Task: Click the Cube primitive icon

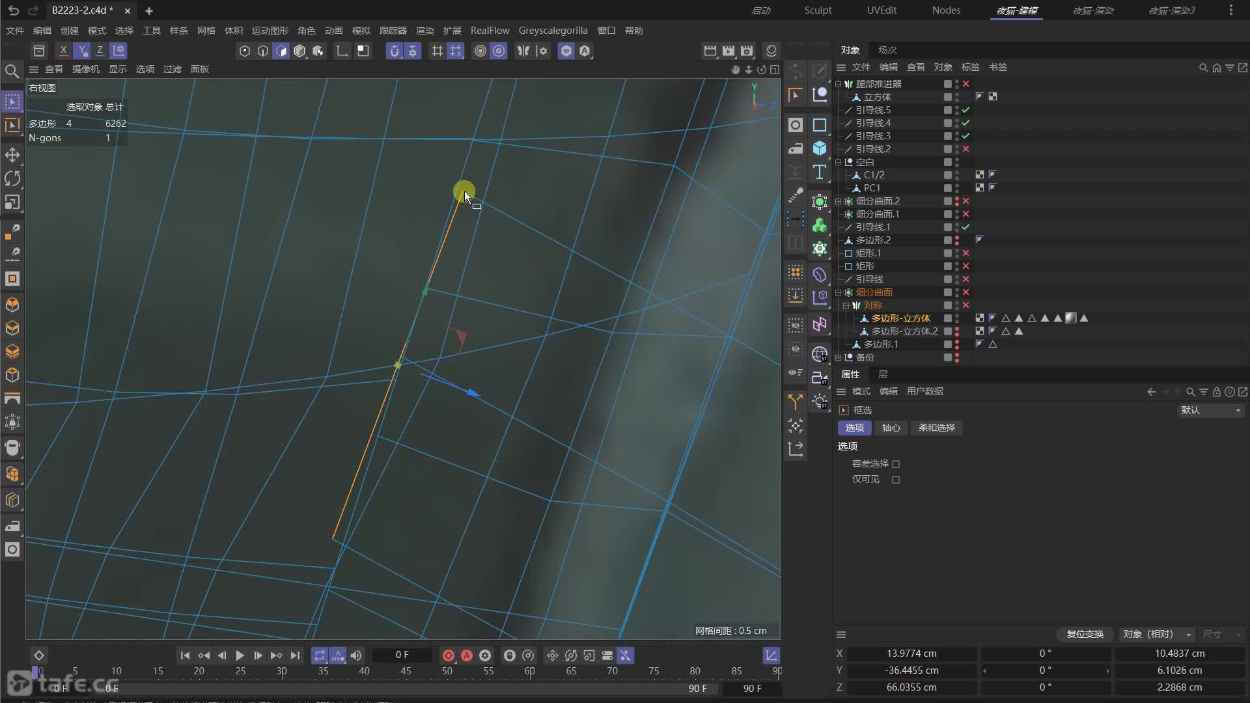Action: 820,148
